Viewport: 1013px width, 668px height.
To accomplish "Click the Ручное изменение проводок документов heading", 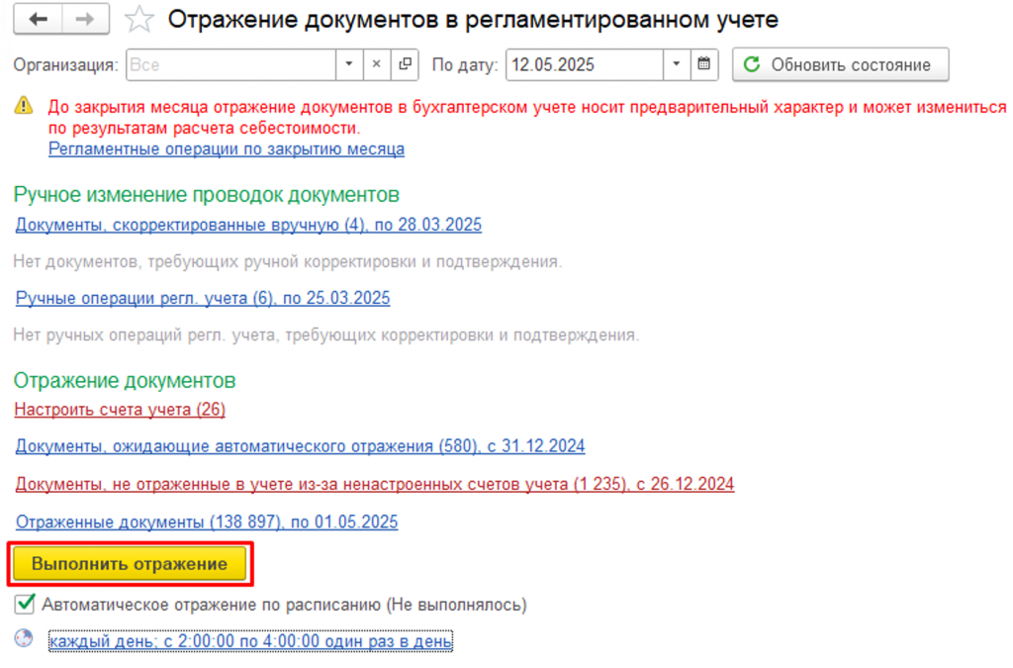I will coord(207,194).
